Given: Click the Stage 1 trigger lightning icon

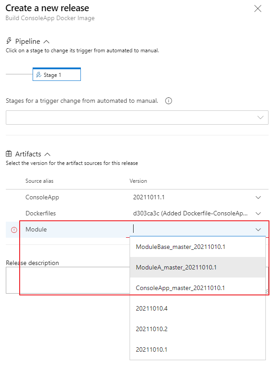Looking at the screenshot, I should 39,75.
